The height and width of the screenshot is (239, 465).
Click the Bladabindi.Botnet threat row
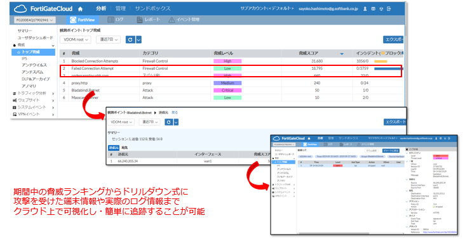click(231, 90)
